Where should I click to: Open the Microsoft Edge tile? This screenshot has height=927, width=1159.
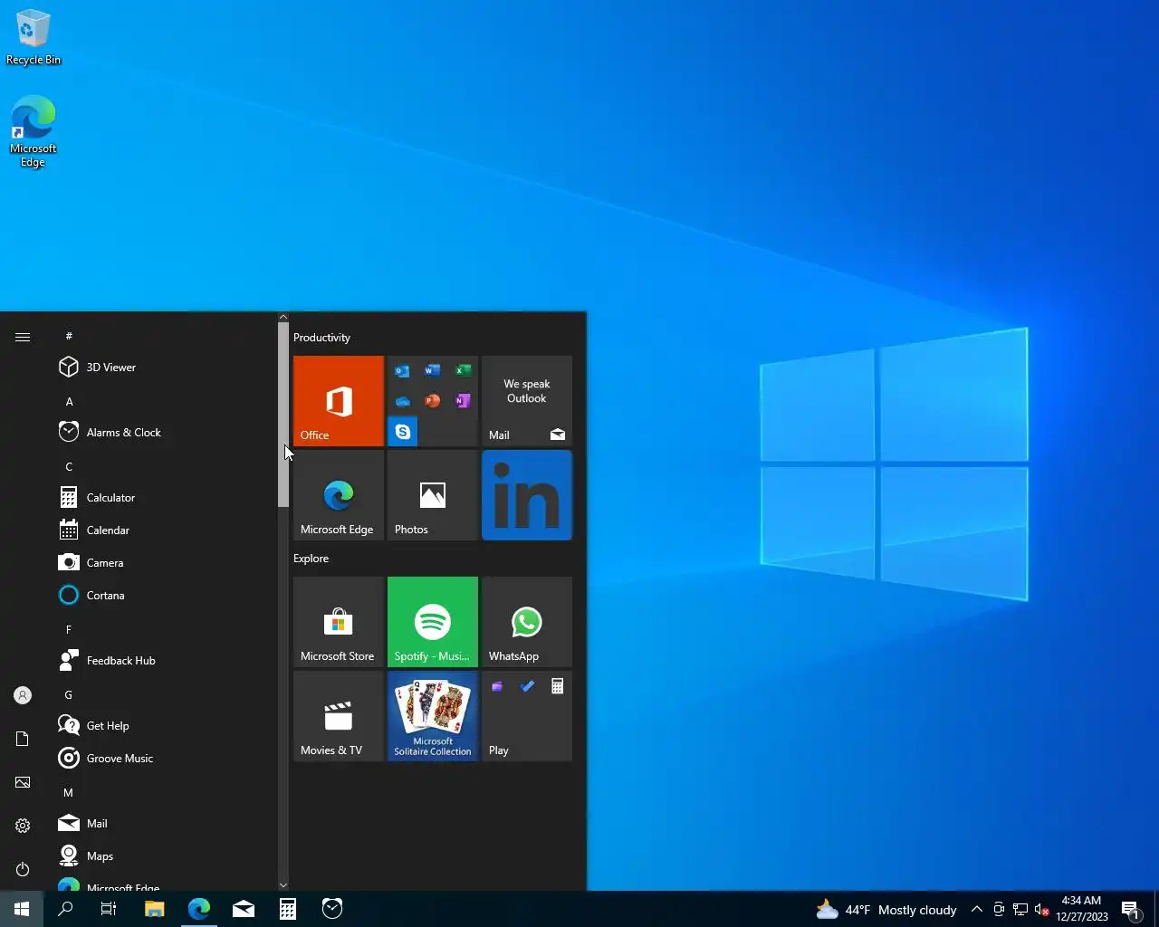coord(339,495)
